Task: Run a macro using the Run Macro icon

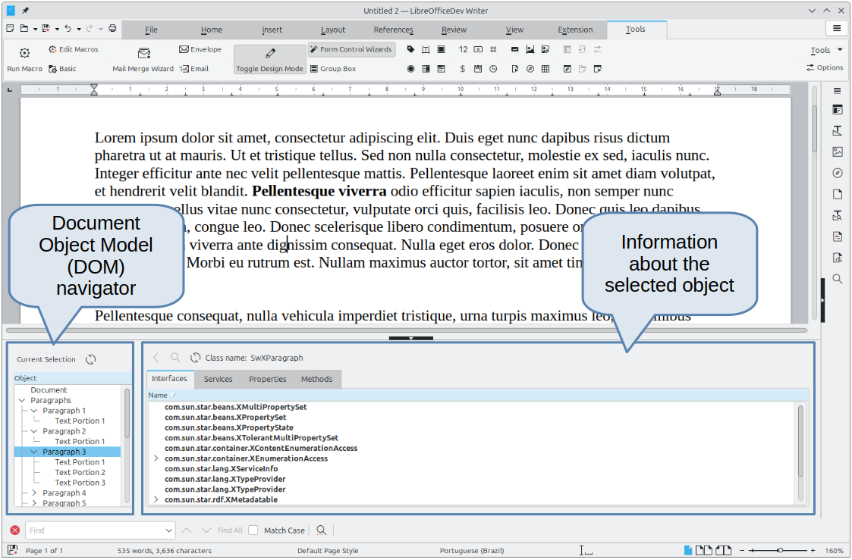Action: click(24, 54)
